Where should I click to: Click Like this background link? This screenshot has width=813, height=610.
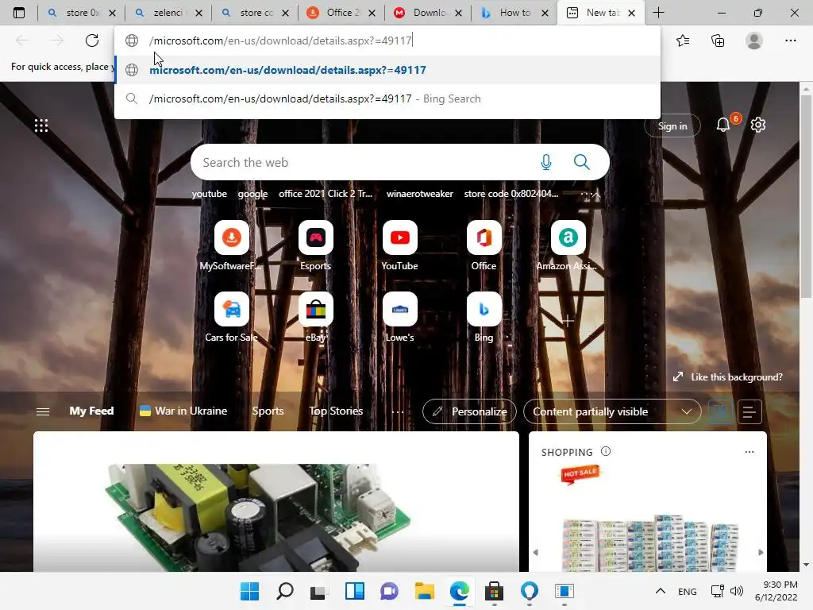coord(728,377)
